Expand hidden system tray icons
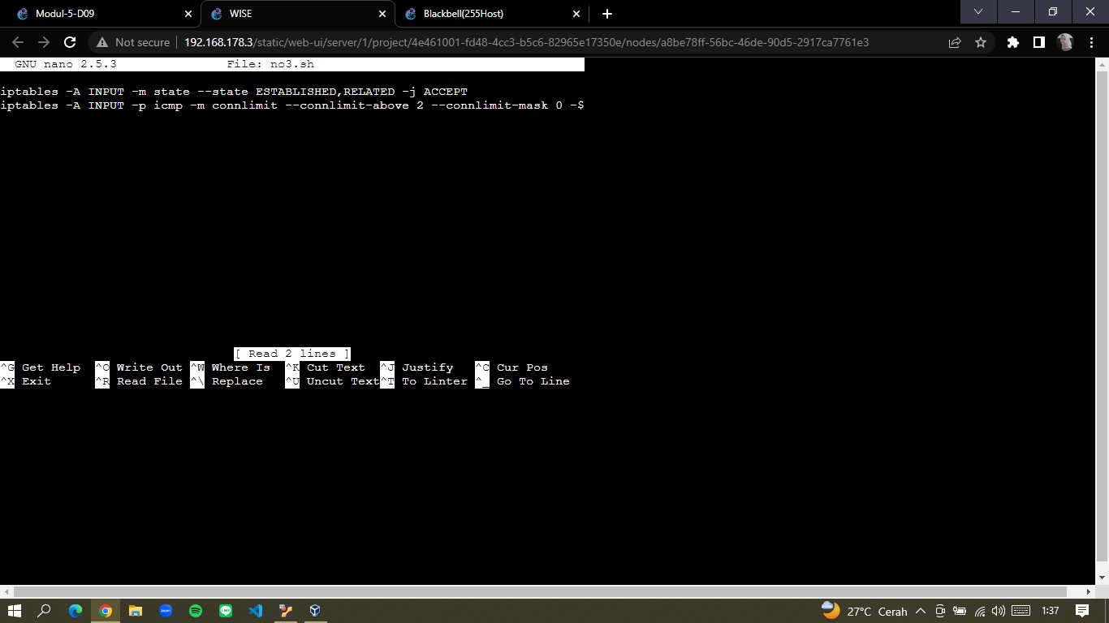Viewport: 1109px width, 623px height. pyautogui.click(x=921, y=611)
